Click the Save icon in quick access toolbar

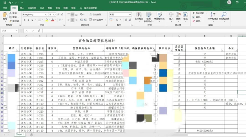5,3
